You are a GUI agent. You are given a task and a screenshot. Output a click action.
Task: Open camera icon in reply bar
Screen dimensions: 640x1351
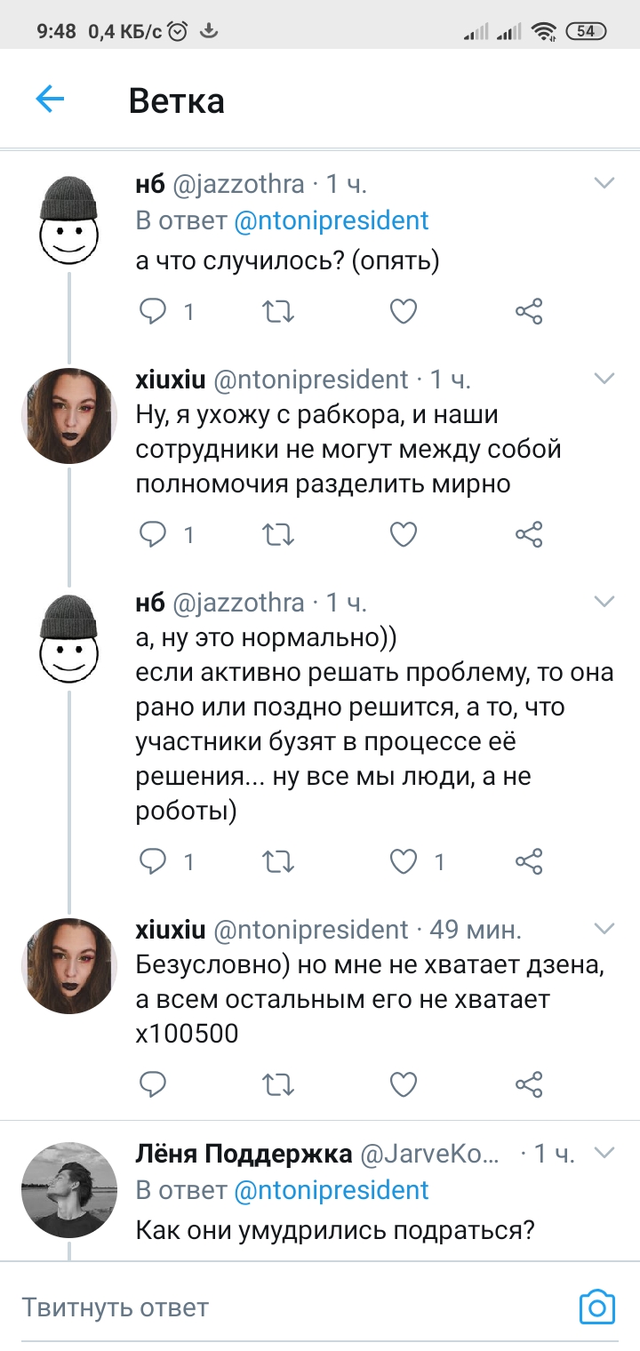pos(596,1307)
